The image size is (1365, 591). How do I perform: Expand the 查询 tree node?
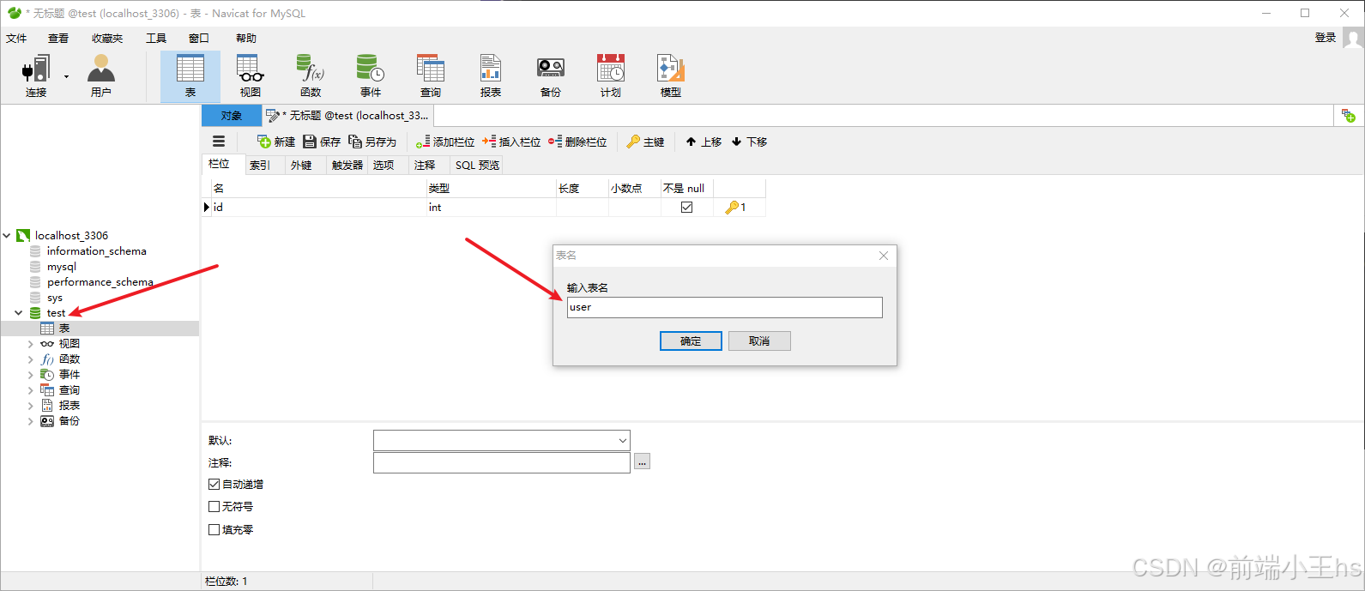31,390
